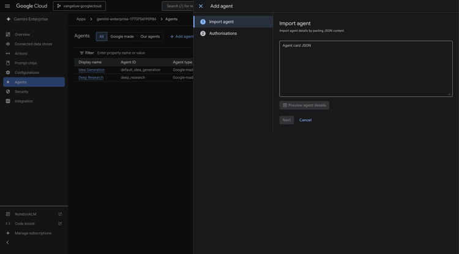Click the NotebookLM sidebar icon
The image size is (459, 254).
pos(8,214)
